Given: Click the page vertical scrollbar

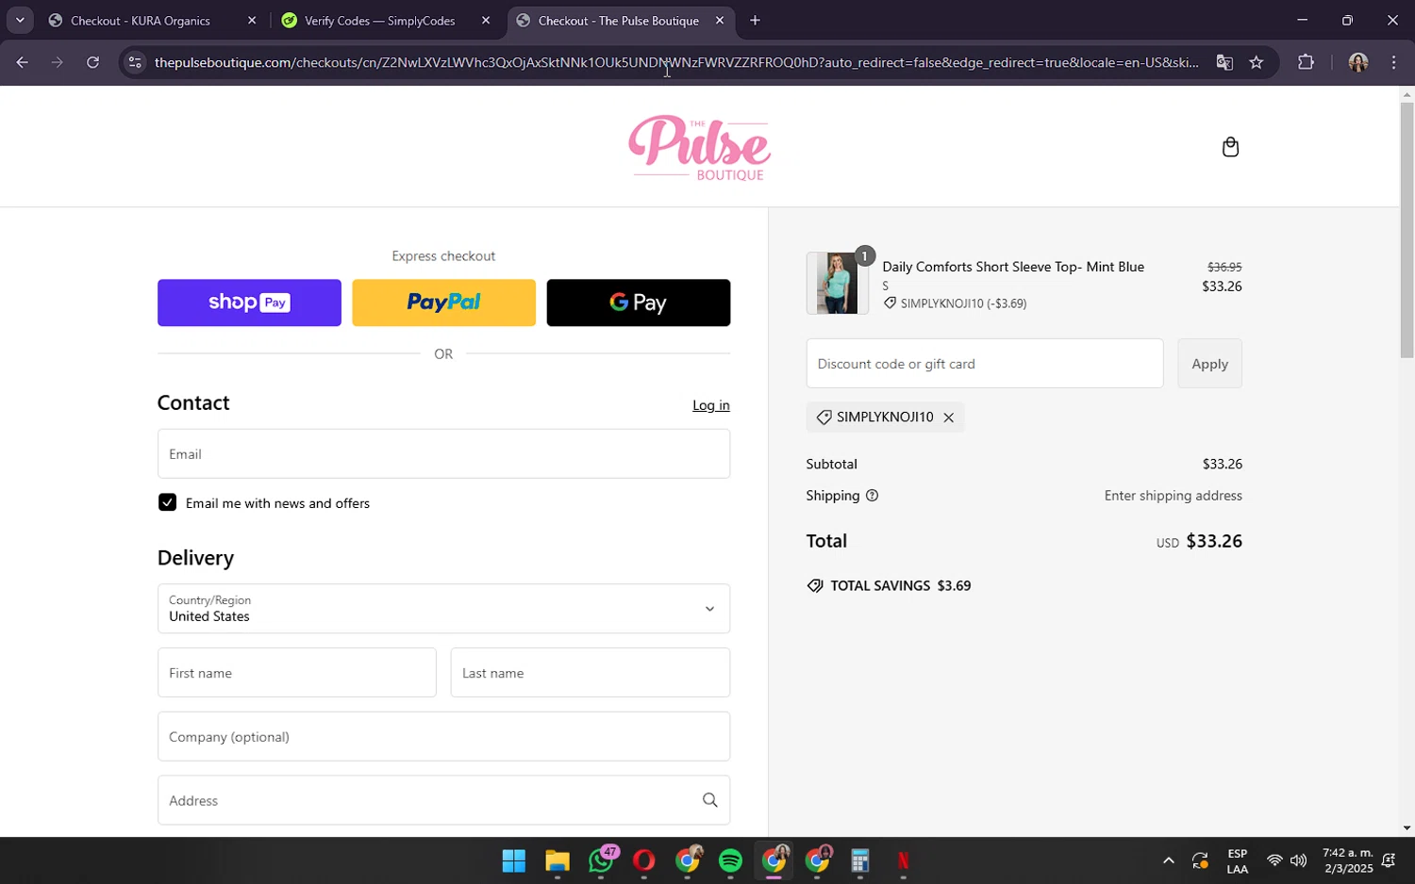Looking at the screenshot, I should click(x=1407, y=231).
